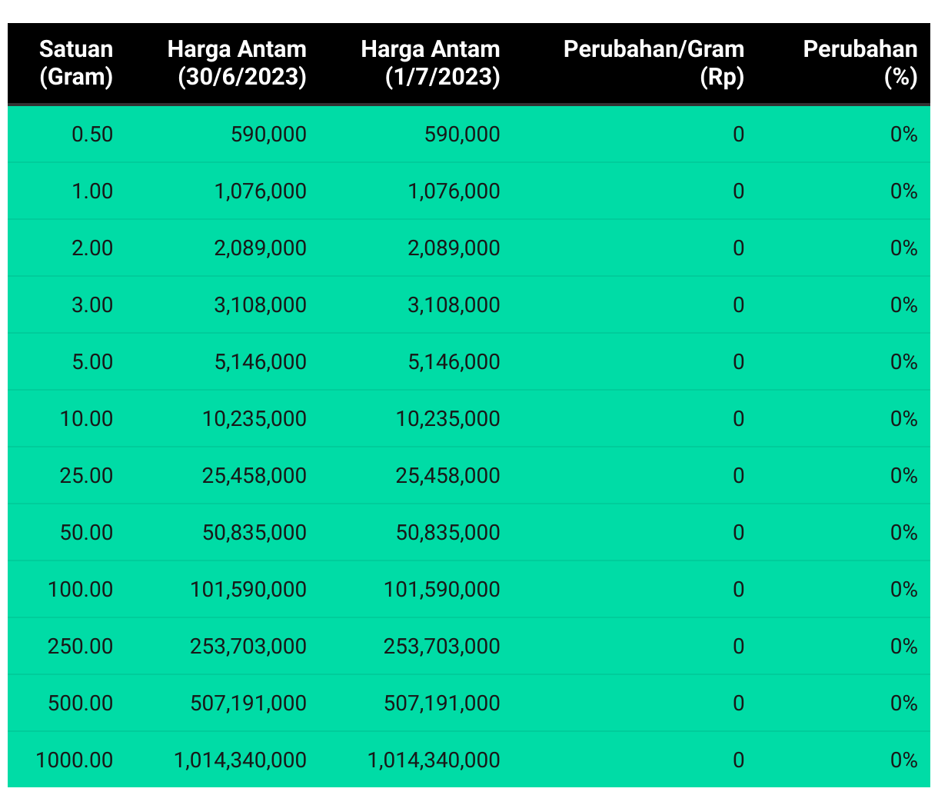938x795 pixels.
Task: Select the 1.00 gram unit cell
Action: (x=92, y=191)
